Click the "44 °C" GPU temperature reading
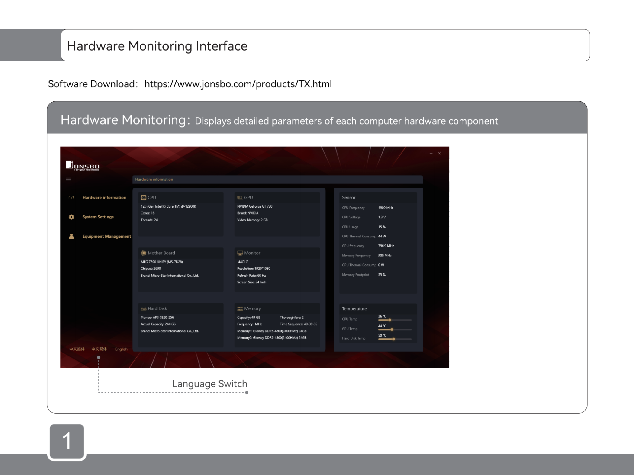The image size is (634, 475). (x=382, y=326)
